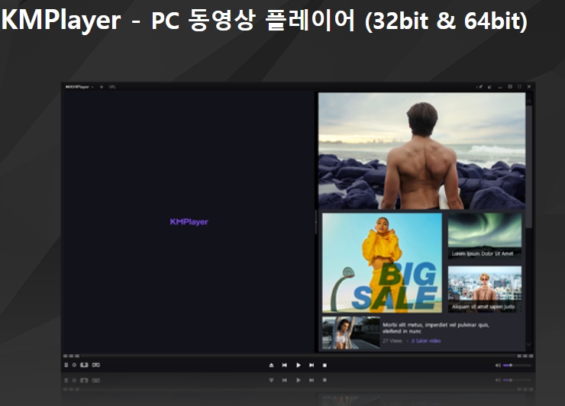Mute audio with the speaker icon
Viewport: 565px width, 406px height.
click(498, 366)
